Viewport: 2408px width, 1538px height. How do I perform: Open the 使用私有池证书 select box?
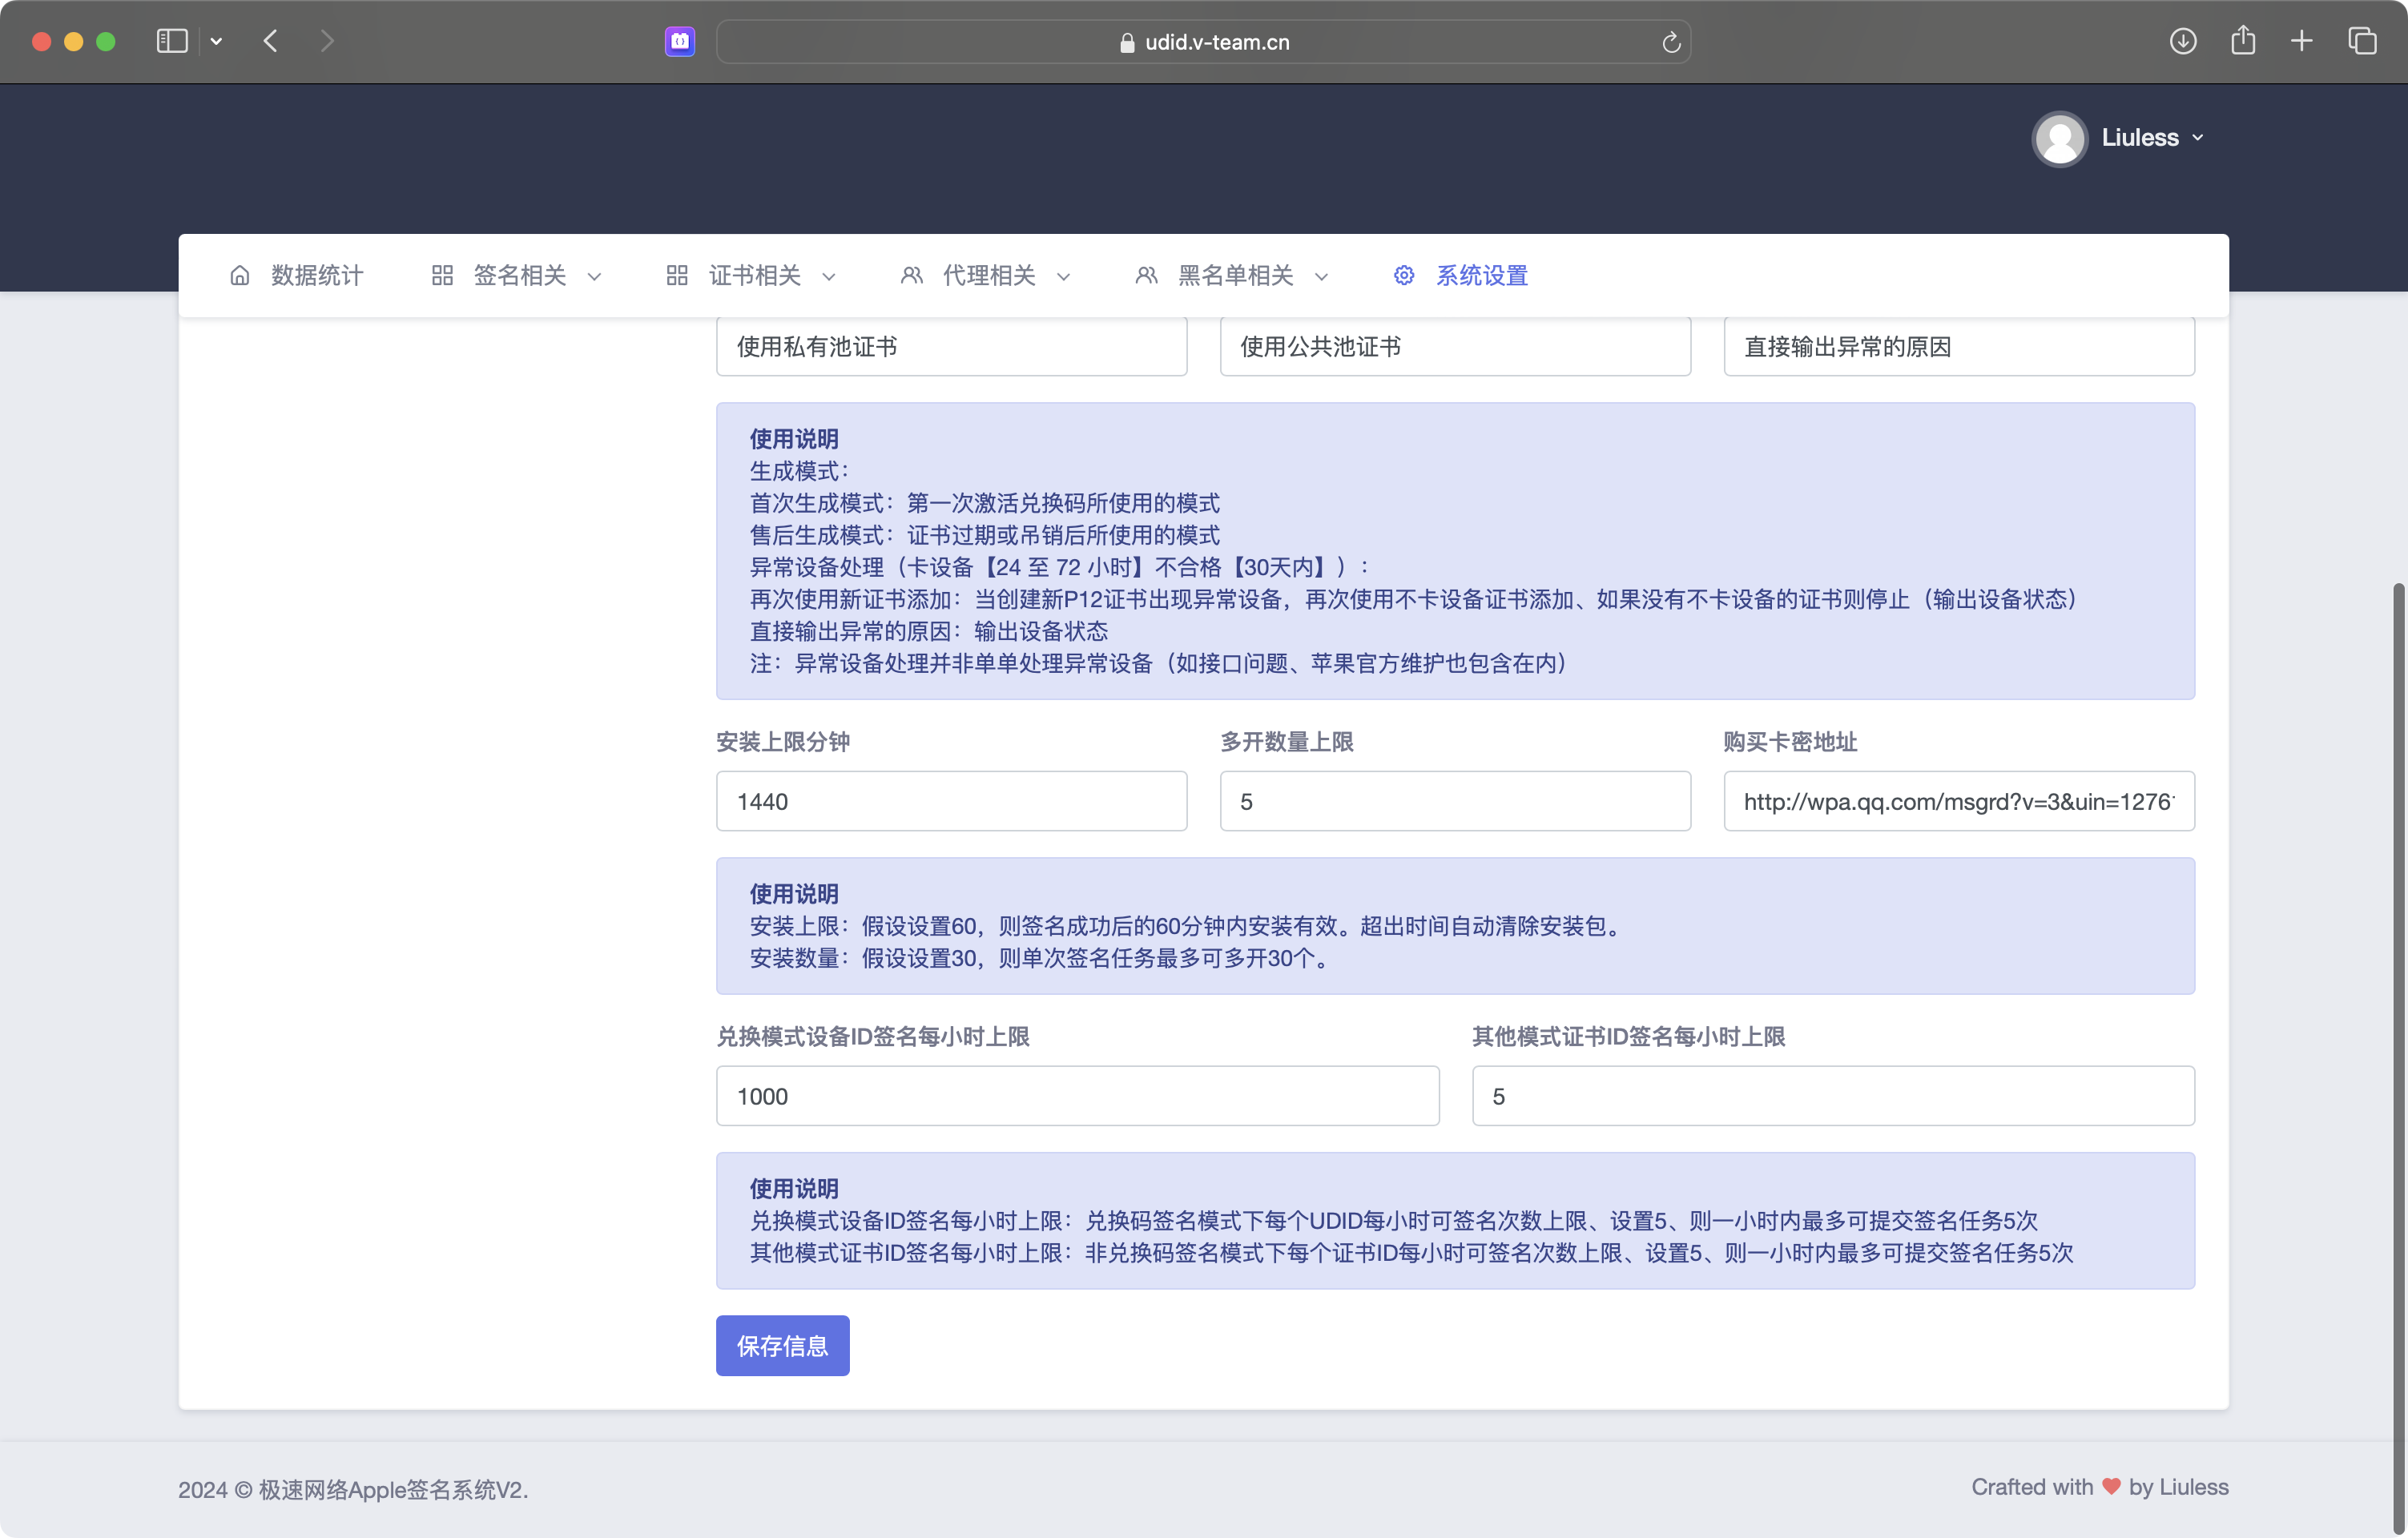[951, 346]
